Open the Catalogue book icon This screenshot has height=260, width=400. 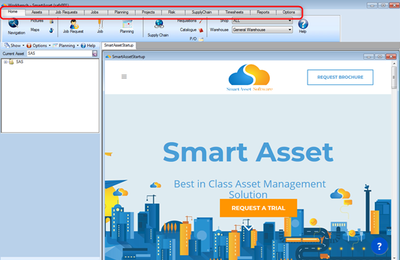click(201, 30)
